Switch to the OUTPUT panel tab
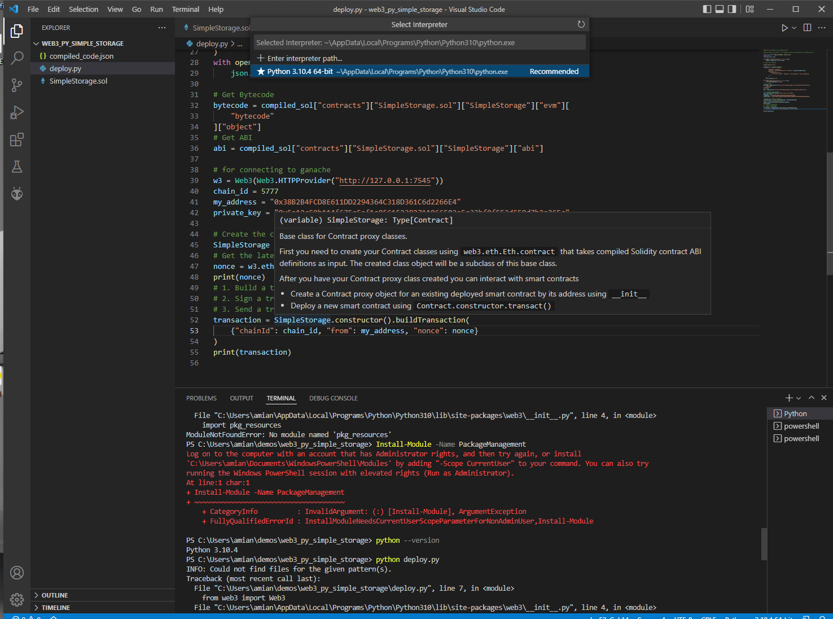The height and width of the screenshot is (619, 833). point(242,398)
